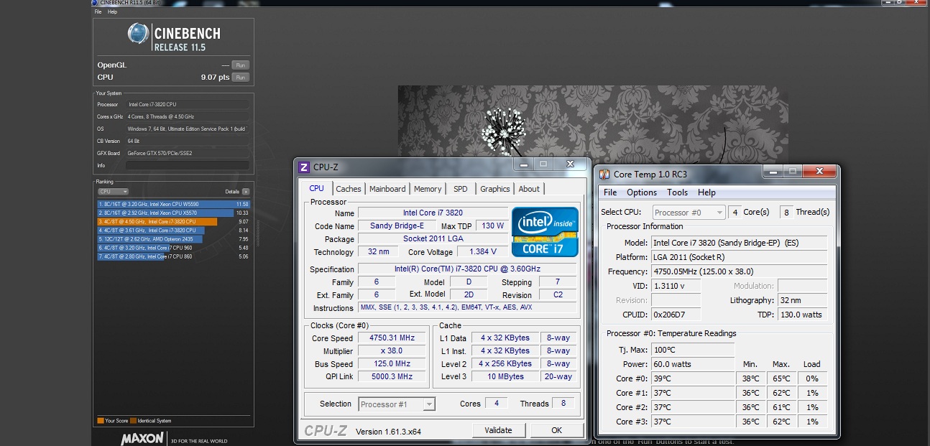The height and width of the screenshot is (446, 930).
Task: Click the Info field in Cinebench
Action: pos(188,165)
